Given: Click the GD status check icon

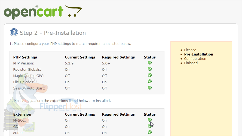Looking at the screenshot, I should (x=149, y=126).
